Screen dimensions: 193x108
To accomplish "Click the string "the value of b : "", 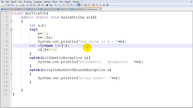I will pyautogui.click(x=98, y=41).
